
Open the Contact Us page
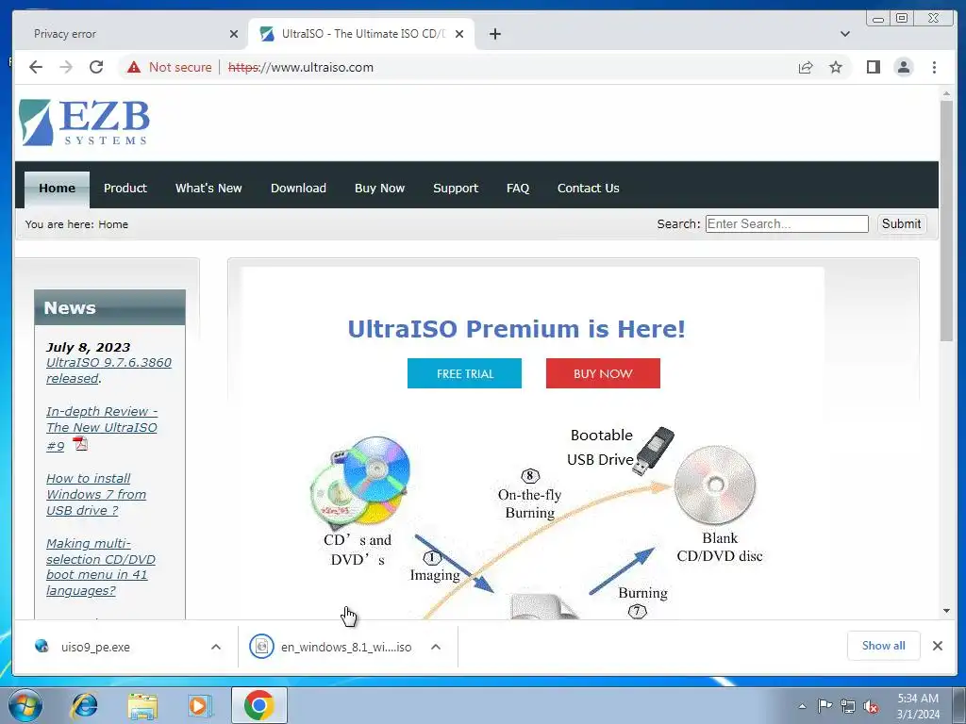589,189
